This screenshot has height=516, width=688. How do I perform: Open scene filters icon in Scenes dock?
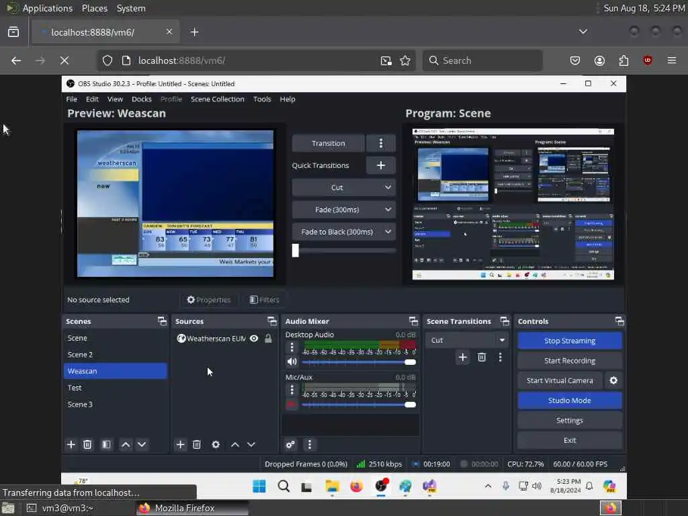pos(106,445)
